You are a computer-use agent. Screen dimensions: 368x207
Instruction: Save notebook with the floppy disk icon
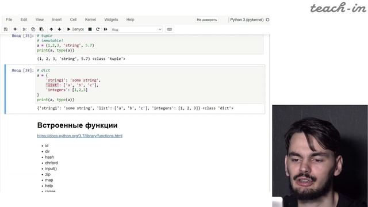tap(6, 29)
